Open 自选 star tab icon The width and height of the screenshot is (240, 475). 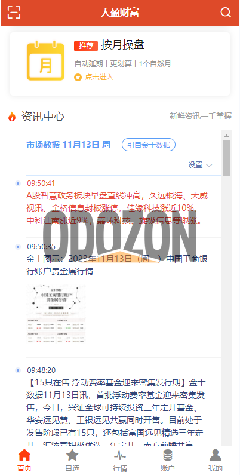(x=72, y=455)
